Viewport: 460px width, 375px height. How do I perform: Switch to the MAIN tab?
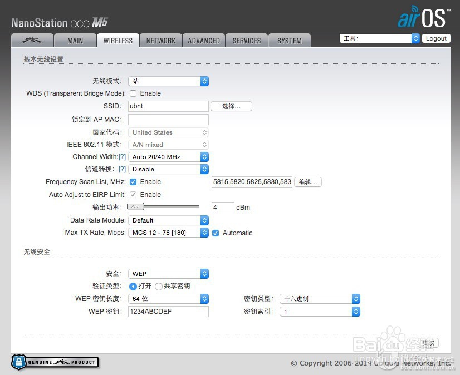(x=75, y=41)
